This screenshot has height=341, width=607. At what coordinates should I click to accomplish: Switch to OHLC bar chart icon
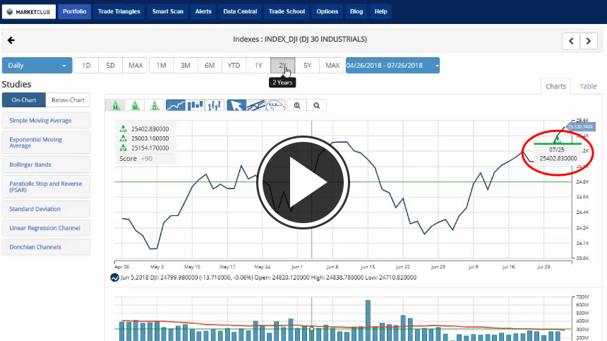click(215, 105)
